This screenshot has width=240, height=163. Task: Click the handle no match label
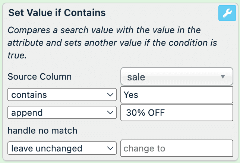coord(42,130)
